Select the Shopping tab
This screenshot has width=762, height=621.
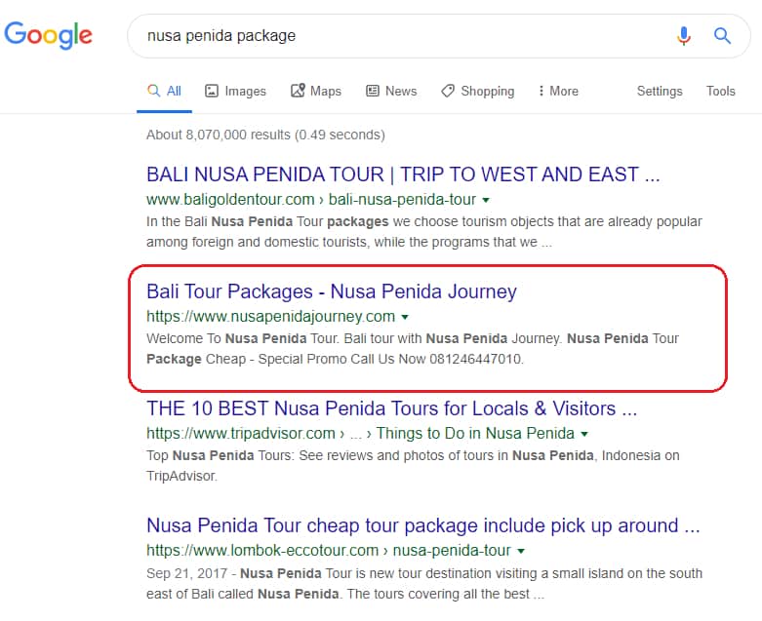tap(478, 92)
